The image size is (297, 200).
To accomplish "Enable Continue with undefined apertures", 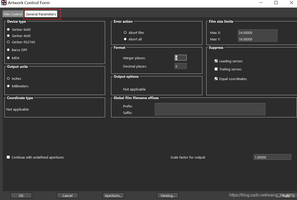I will point(8,157).
